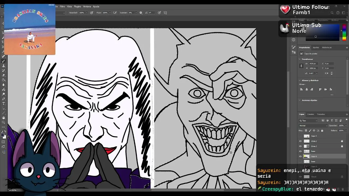349x196 pixels.
Task: Filter layers by pixel layers icon
Action: 323,120
